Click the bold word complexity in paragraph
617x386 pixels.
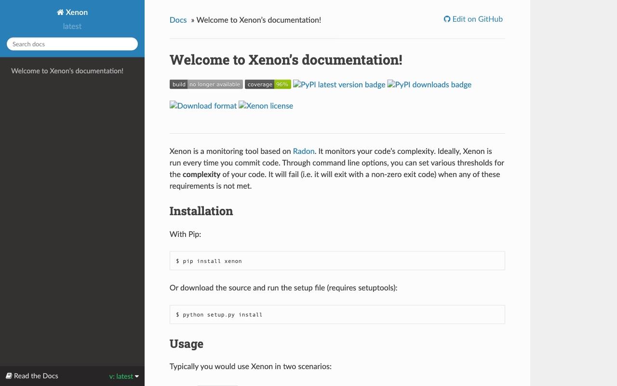click(x=201, y=175)
